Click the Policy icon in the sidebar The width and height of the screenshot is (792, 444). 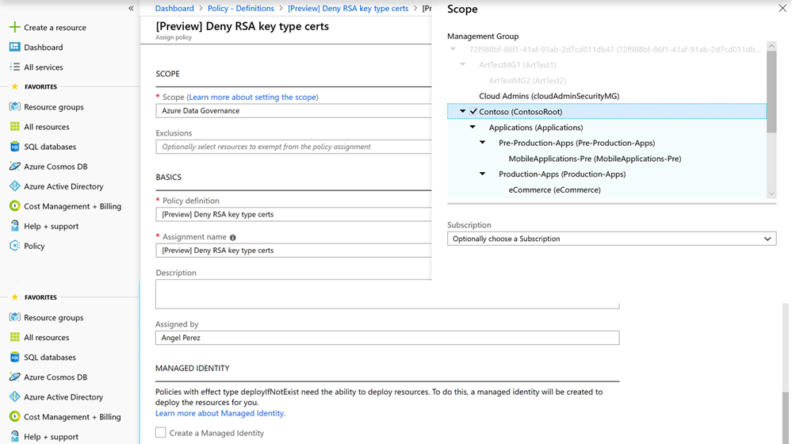[14, 246]
